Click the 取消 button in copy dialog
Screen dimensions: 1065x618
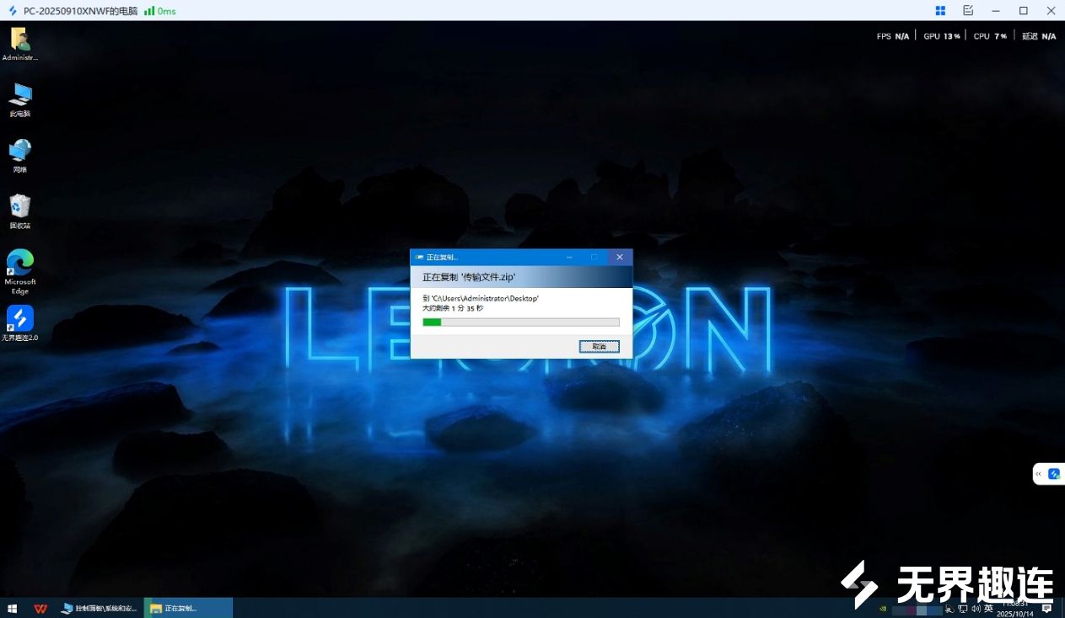[599, 347]
